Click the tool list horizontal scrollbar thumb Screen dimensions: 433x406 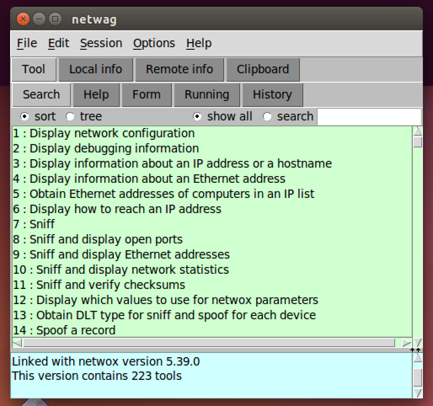click(209, 343)
